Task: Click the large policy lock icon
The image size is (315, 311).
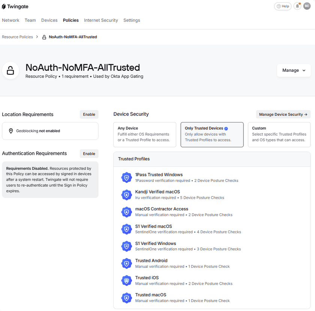Action: (10, 70)
